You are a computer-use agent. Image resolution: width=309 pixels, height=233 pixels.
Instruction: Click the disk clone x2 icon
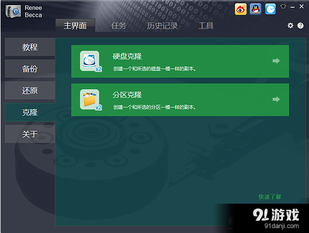click(91, 61)
